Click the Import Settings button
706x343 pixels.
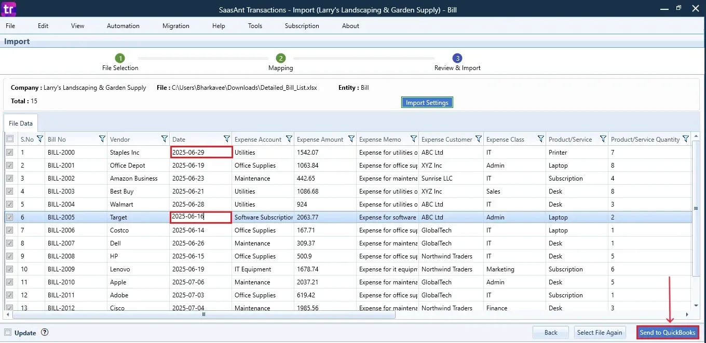(x=427, y=103)
